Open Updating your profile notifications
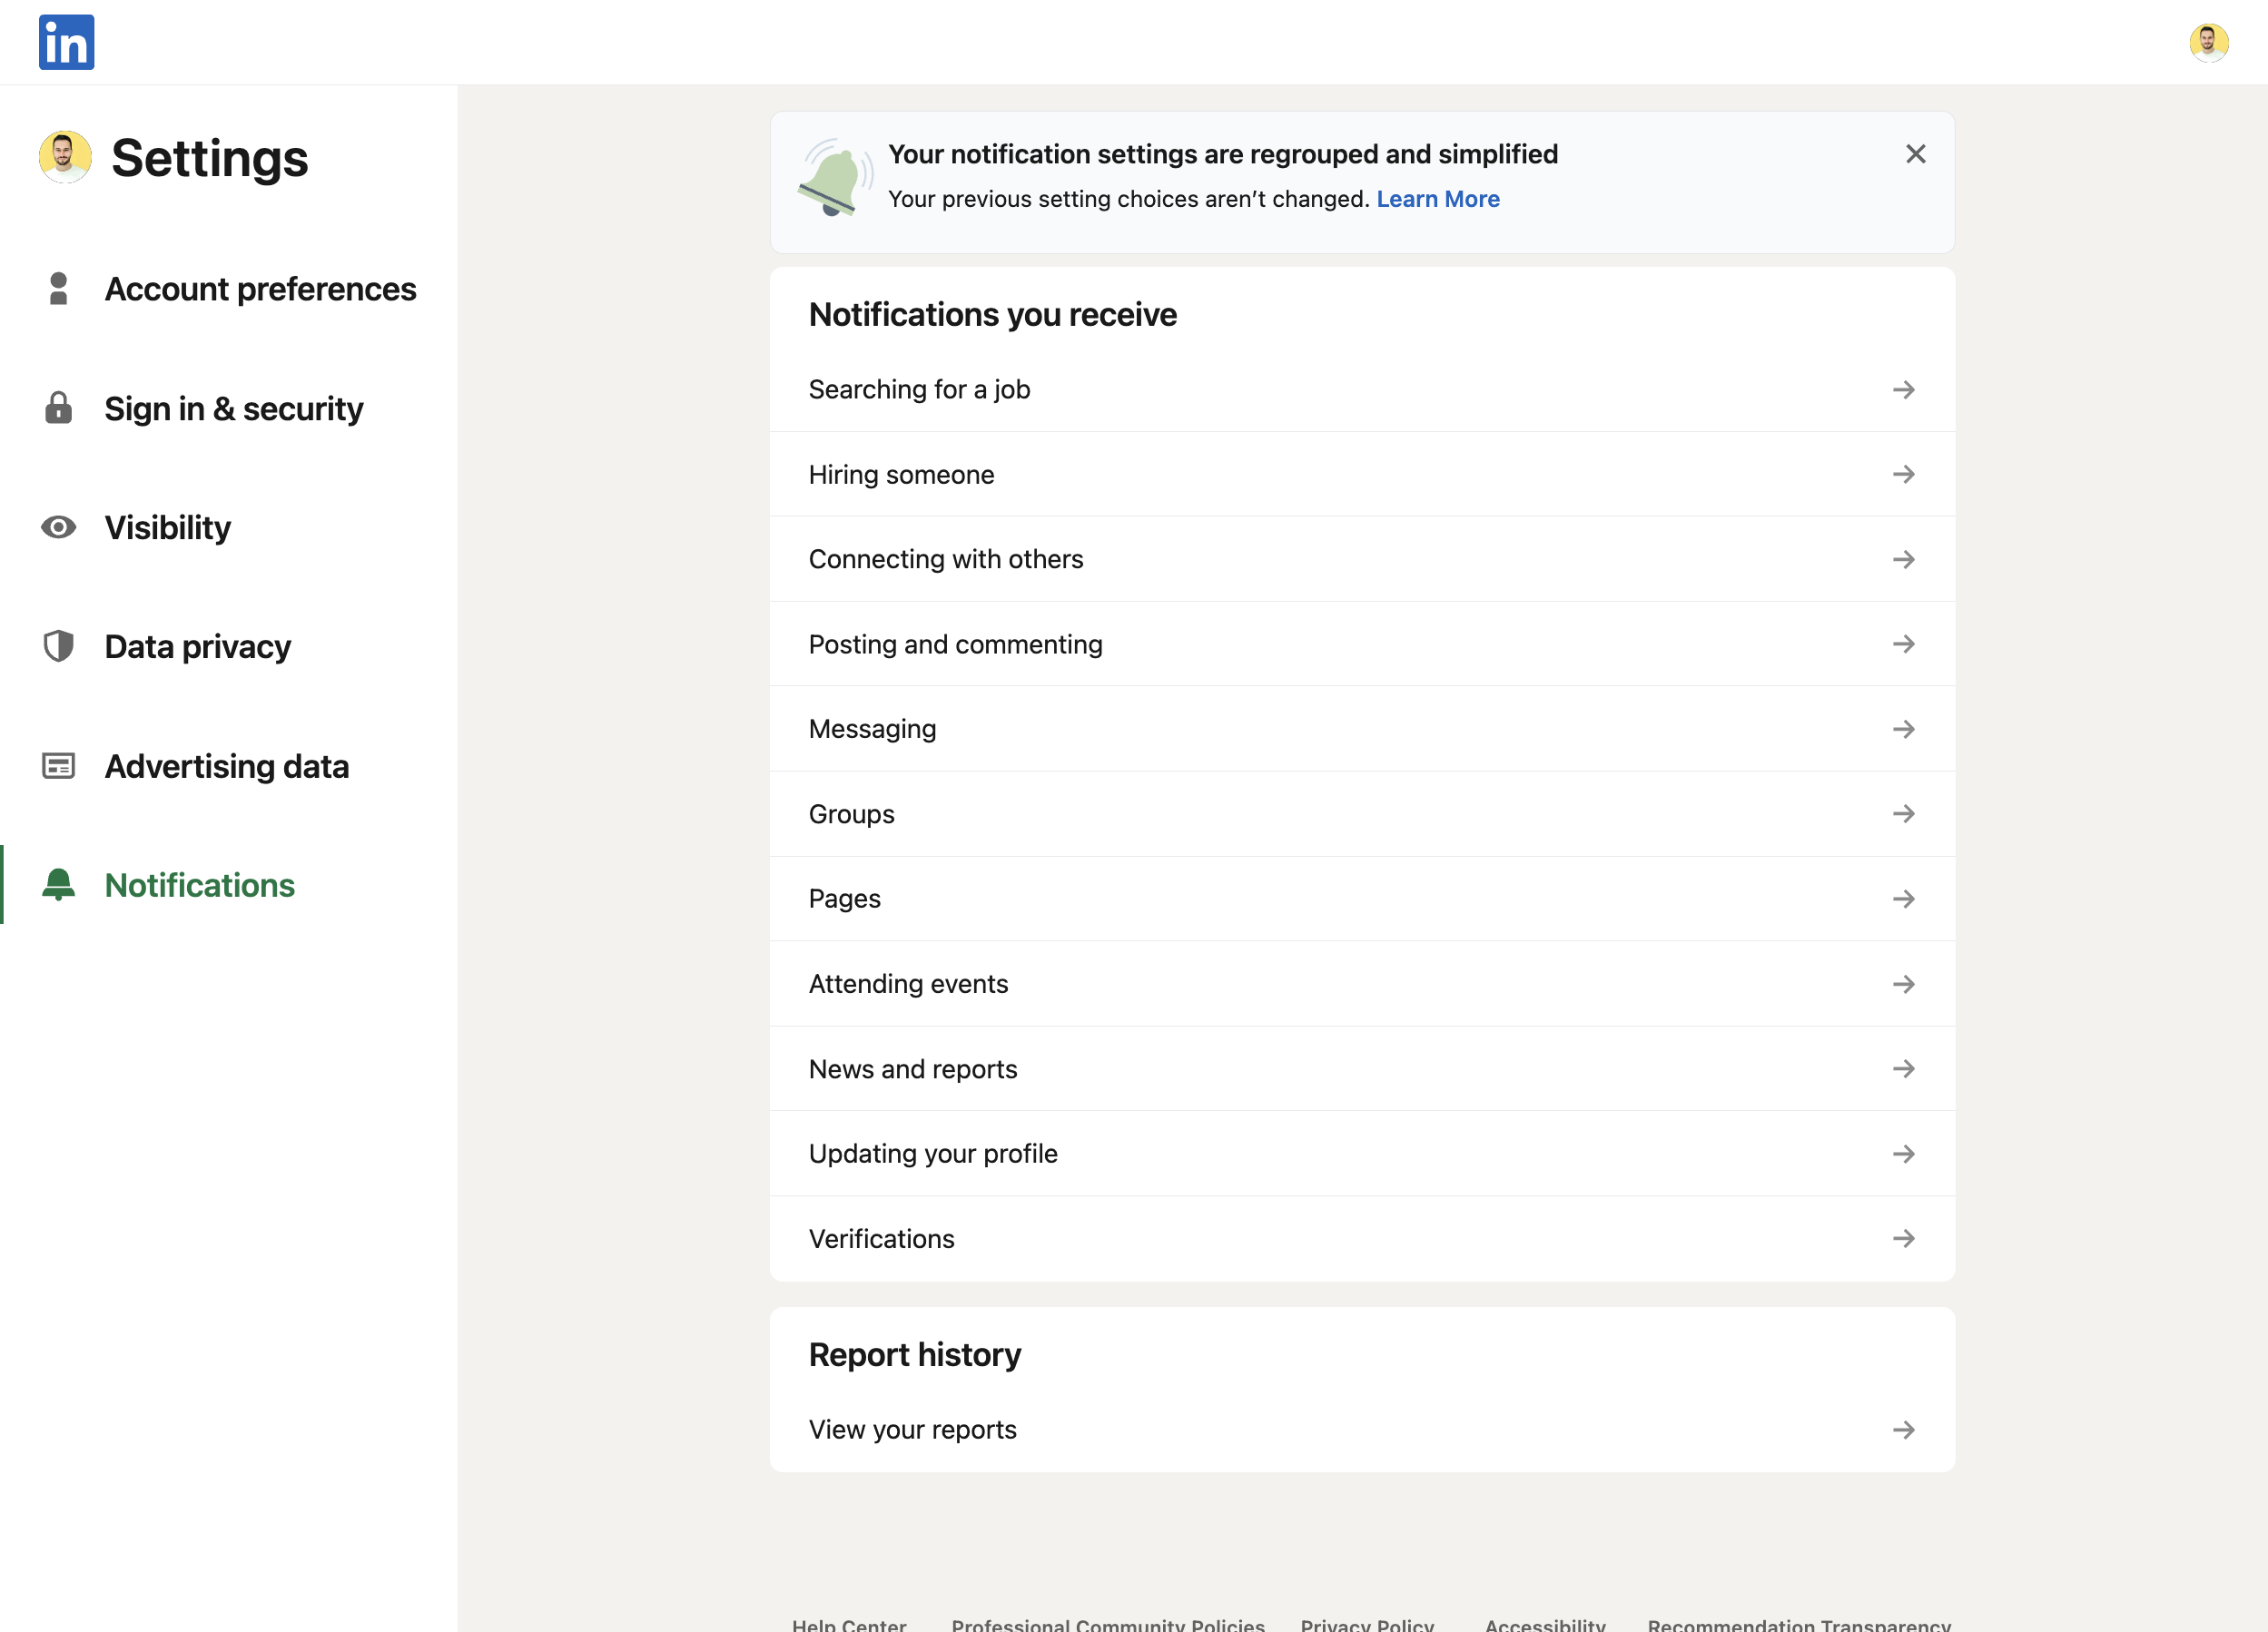 pyautogui.click(x=1362, y=1154)
